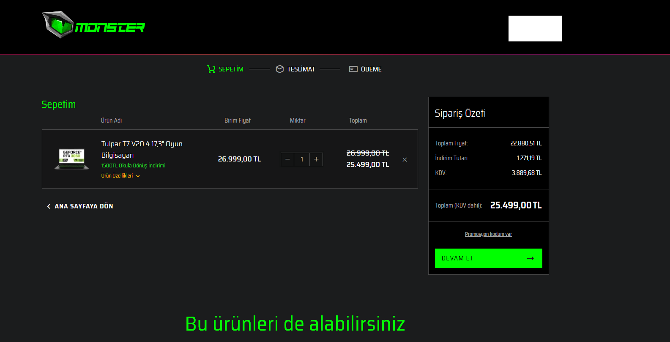Click the quantity input field
The height and width of the screenshot is (342, 670).
[302, 159]
